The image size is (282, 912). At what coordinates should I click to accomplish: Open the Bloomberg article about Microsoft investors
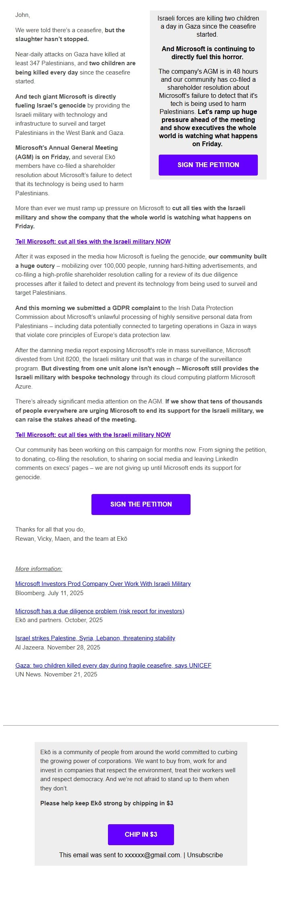tap(103, 584)
